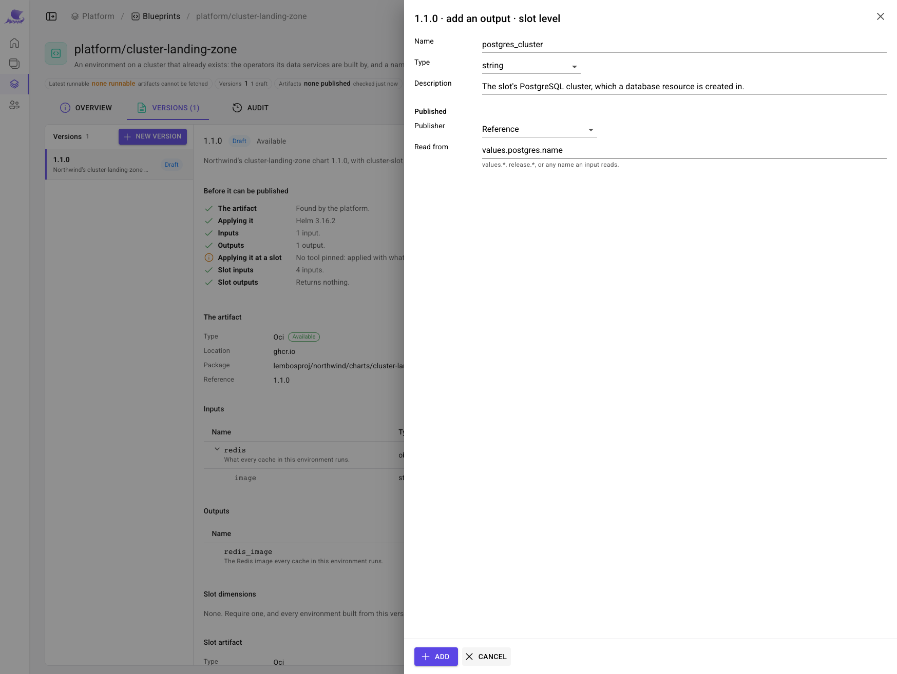897x674 pixels.
Task: Click the New Version button
Action: pyautogui.click(x=152, y=136)
